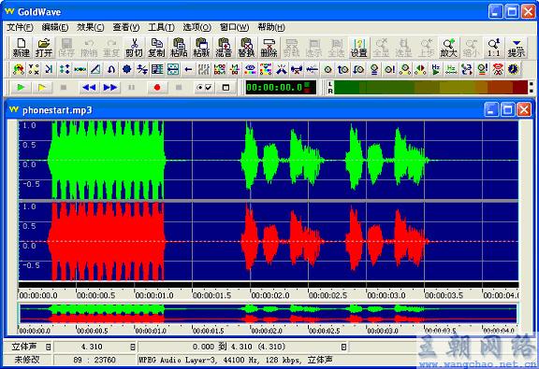
Task: Open the 设置 (Set) selection icon
Action: coord(359,48)
